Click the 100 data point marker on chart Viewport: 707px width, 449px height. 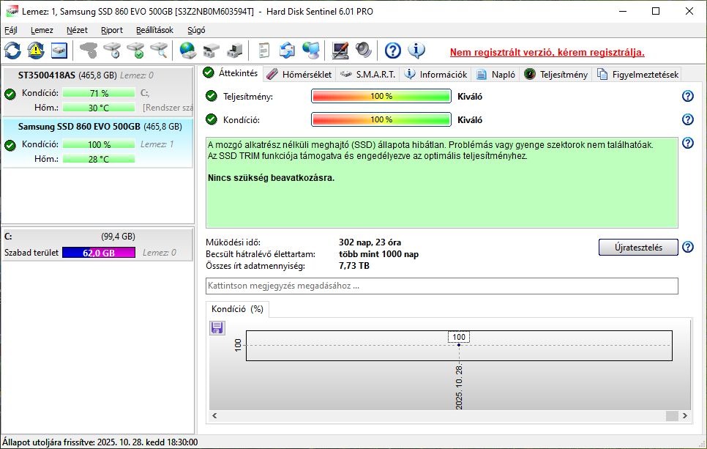pyautogui.click(x=459, y=345)
